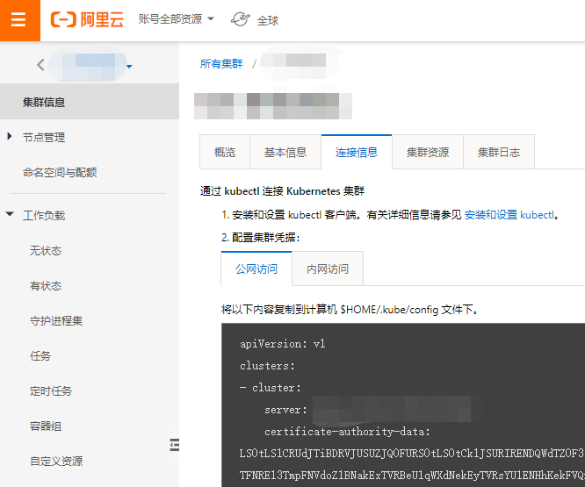Screen dimensions: 585x487
Task: Switch to 内网访问 credentials tab
Action: 328,269
